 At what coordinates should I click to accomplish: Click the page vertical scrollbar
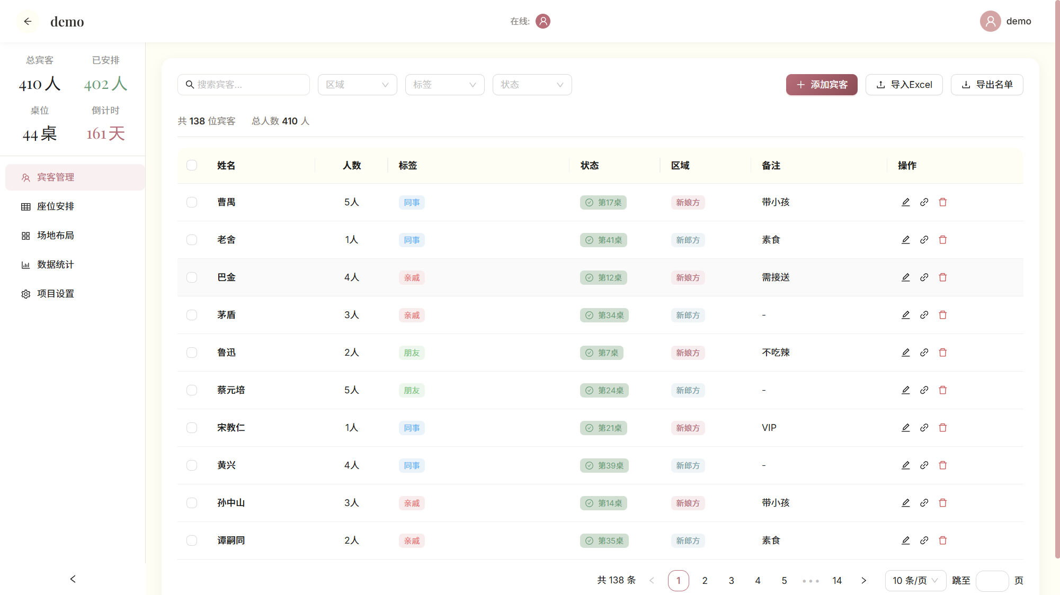(x=1057, y=281)
